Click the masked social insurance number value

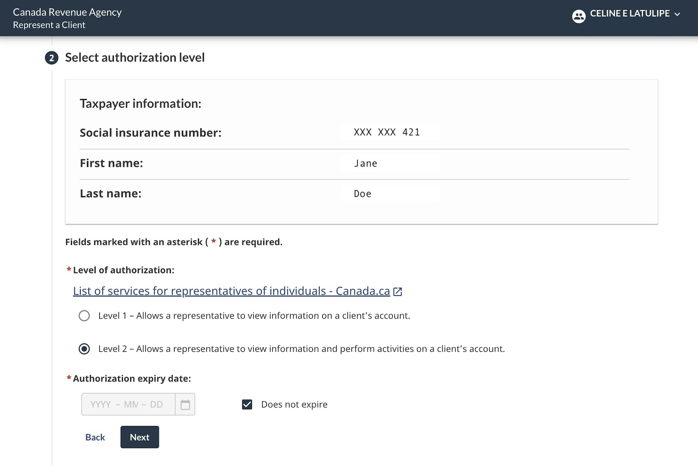[386, 132]
